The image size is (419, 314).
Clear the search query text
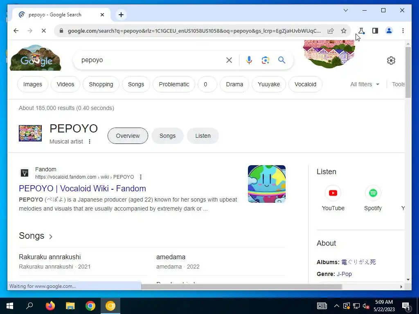click(x=229, y=60)
